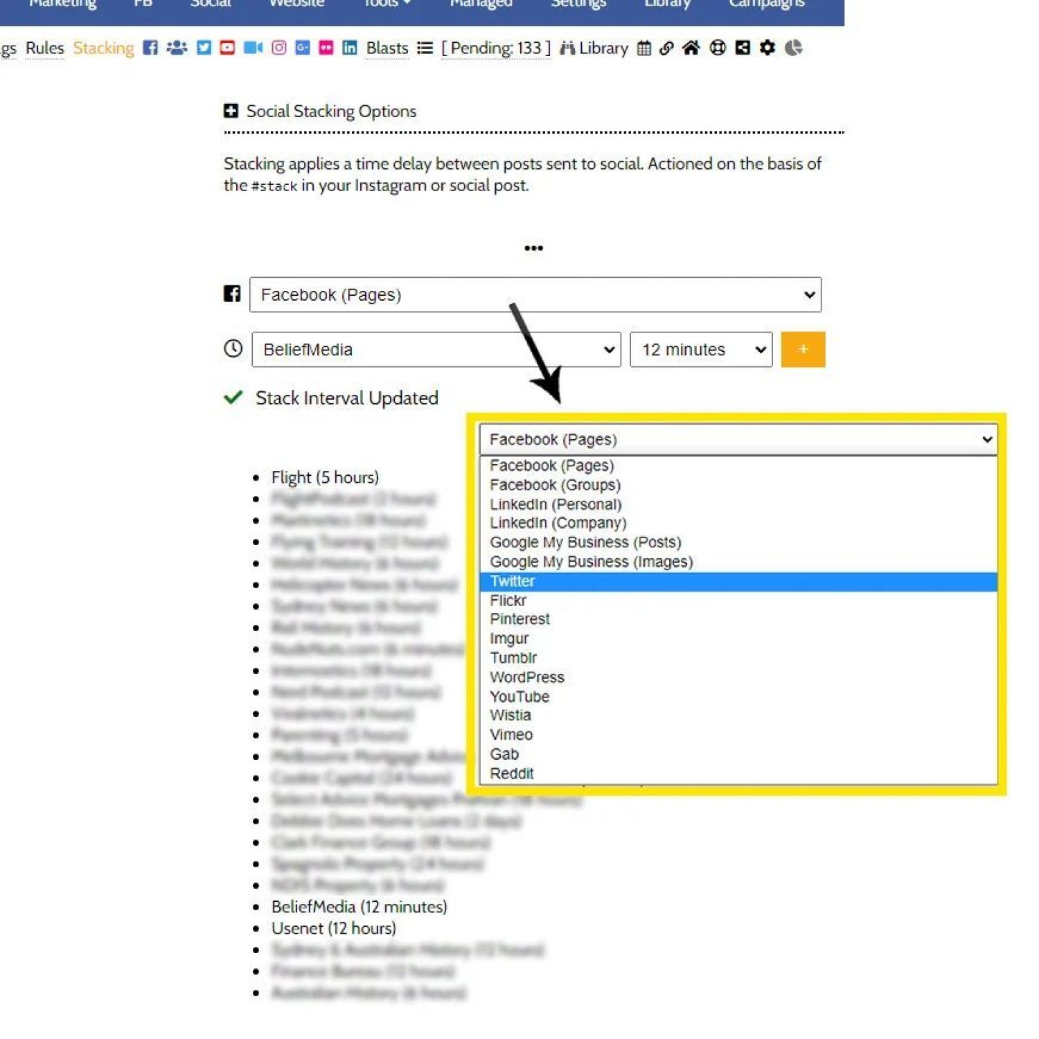Click the home icon in the toolbar
The width and height of the screenshot is (1039, 1039).
[x=691, y=48]
